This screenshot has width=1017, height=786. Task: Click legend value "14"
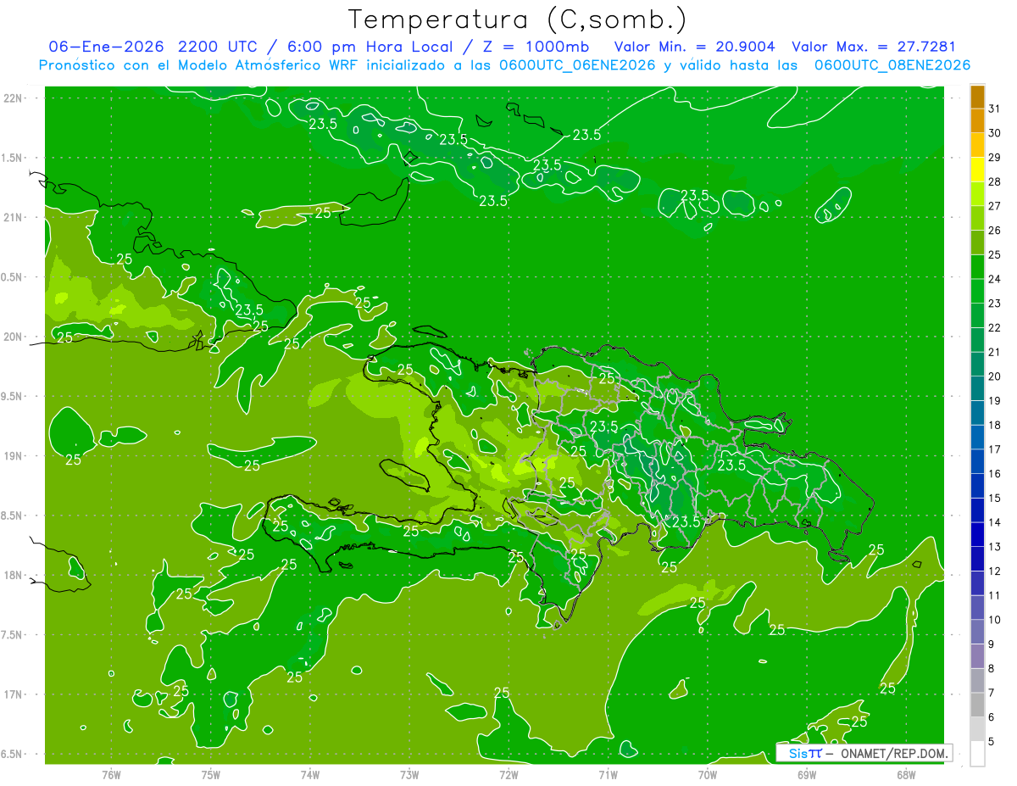point(994,522)
